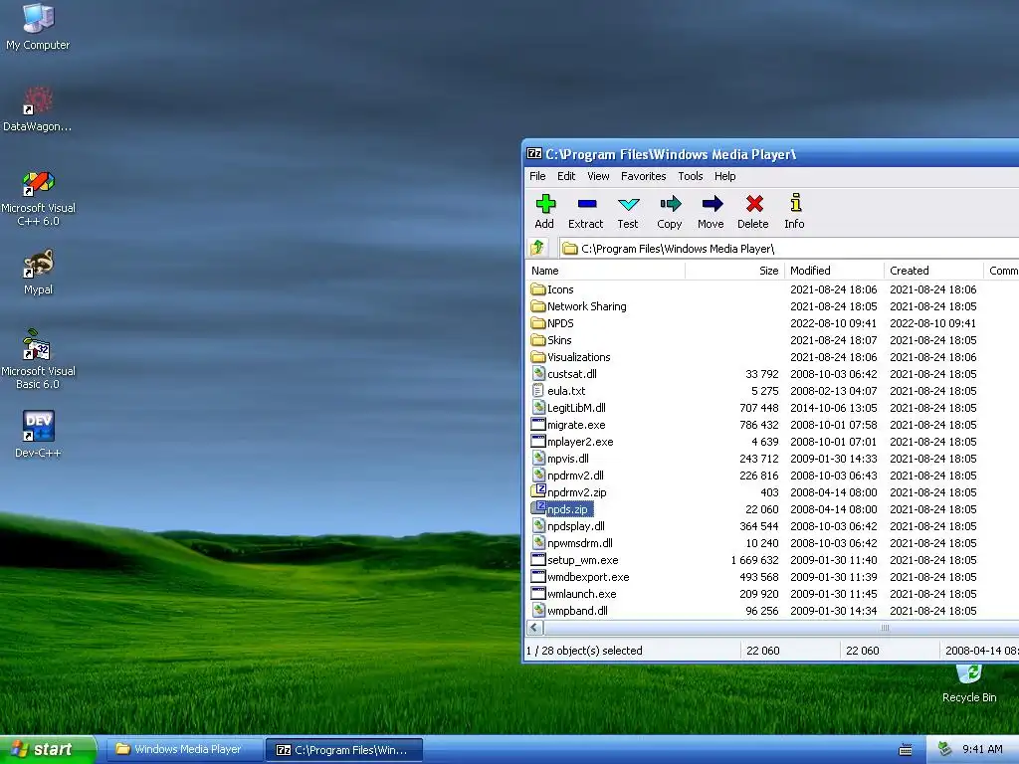Click the Info toolbar icon
Image resolution: width=1019 pixels, height=764 pixels.
[795, 203]
